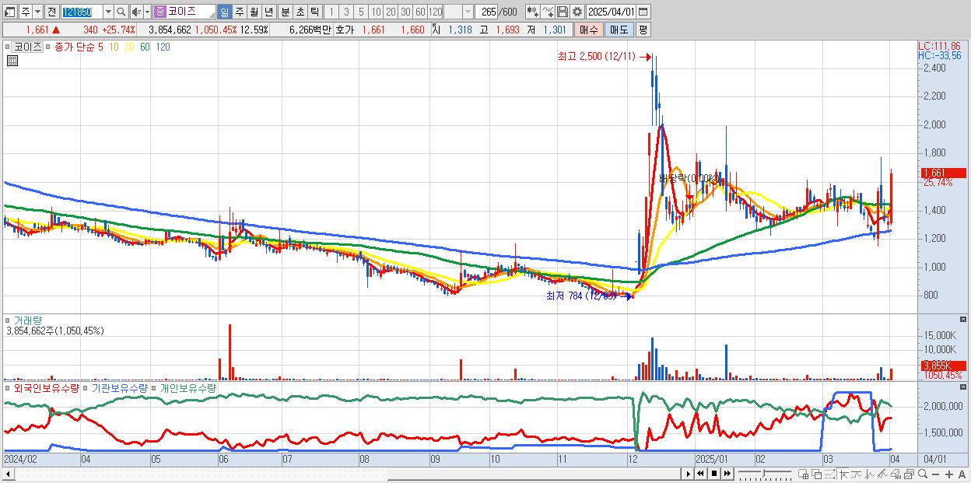
Task: Click the blue 120 moving average label
Action: coord(163,47)
